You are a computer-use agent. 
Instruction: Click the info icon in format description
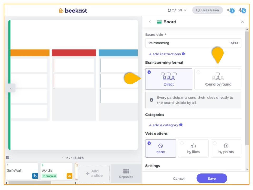click(151, 100)
